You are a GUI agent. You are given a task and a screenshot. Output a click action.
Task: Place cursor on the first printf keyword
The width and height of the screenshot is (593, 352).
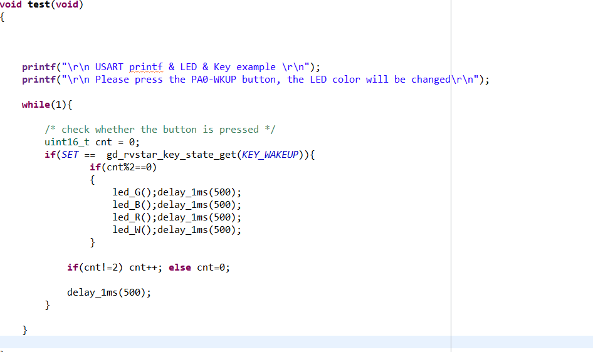[x=39, y=67]
